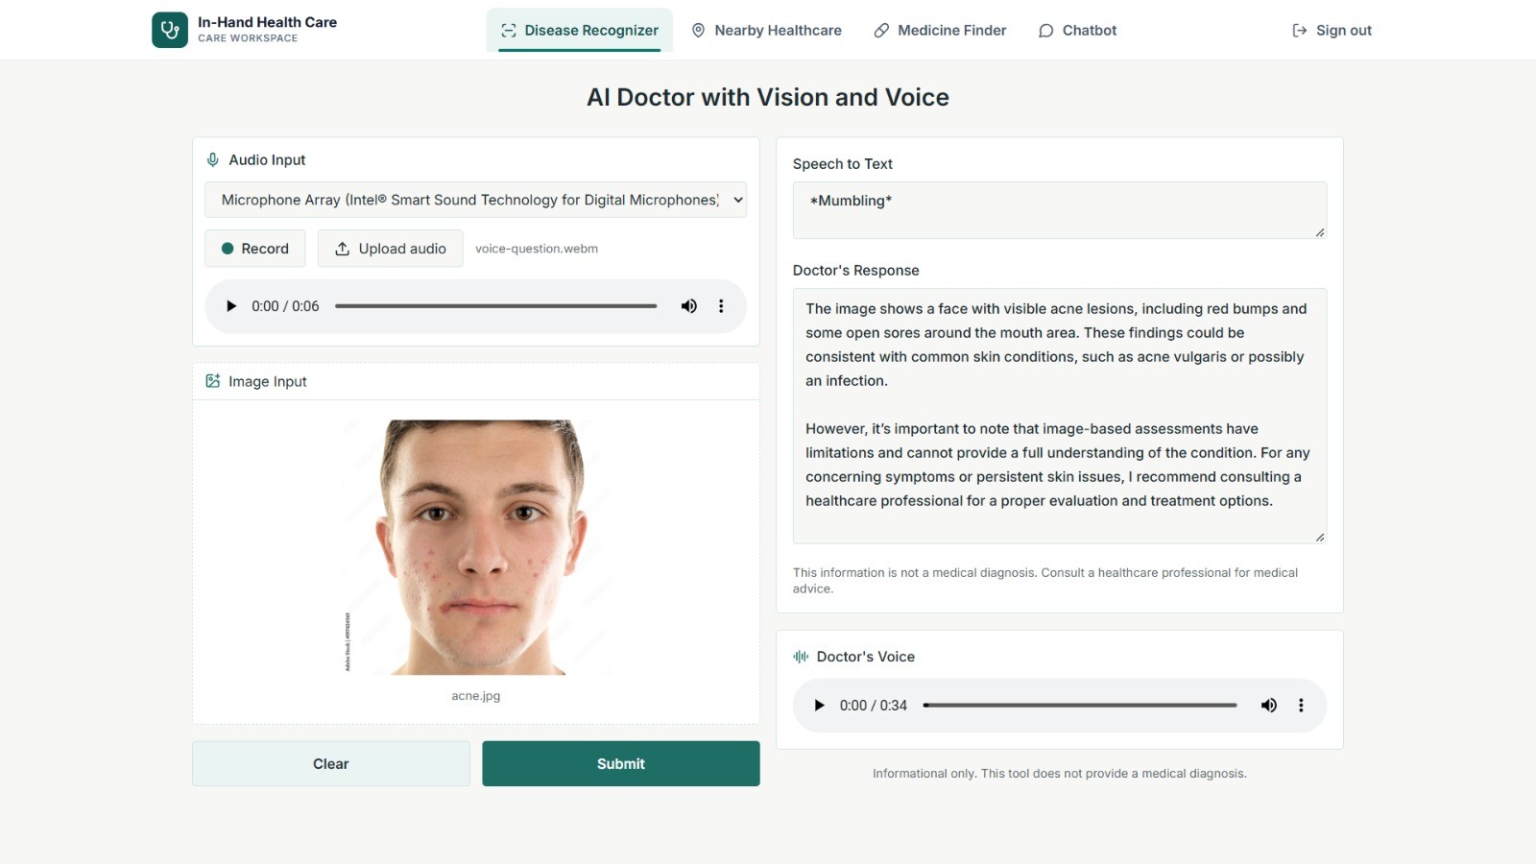Click the Doctor's Response resize handle

[1320, 538]
